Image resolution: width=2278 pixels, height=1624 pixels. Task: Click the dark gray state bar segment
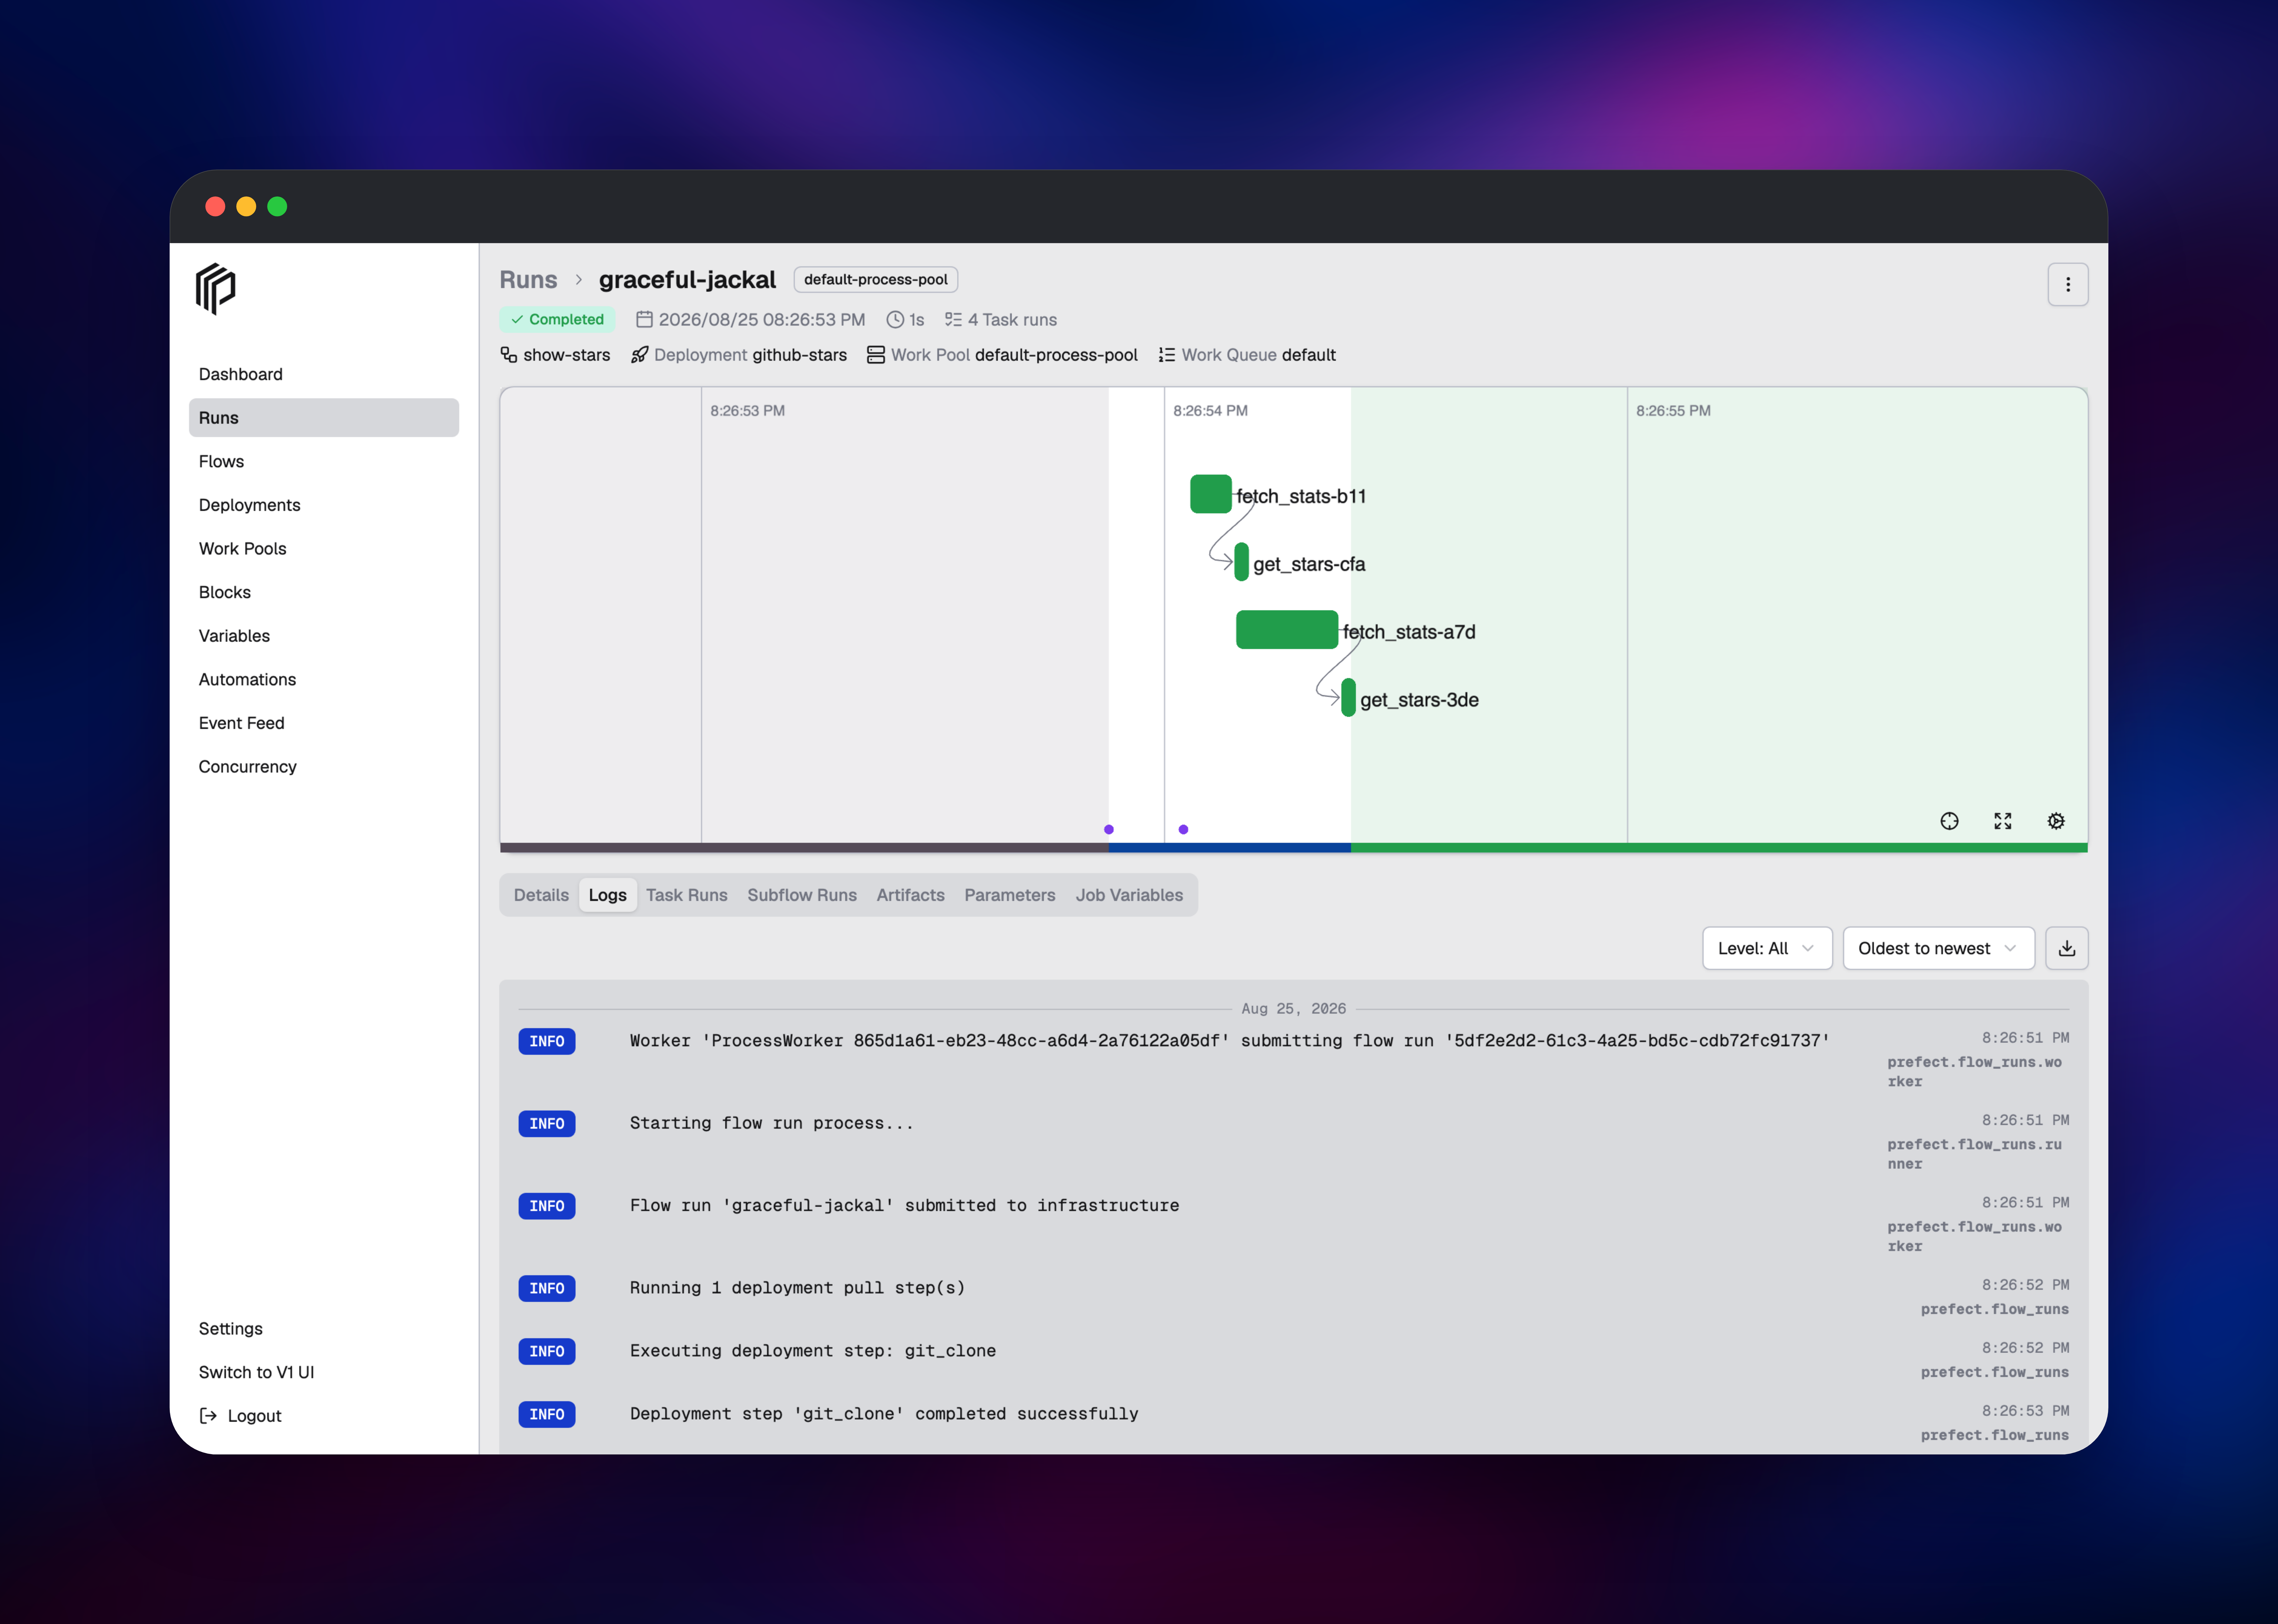pyautogui.click(x=804, y=848)
